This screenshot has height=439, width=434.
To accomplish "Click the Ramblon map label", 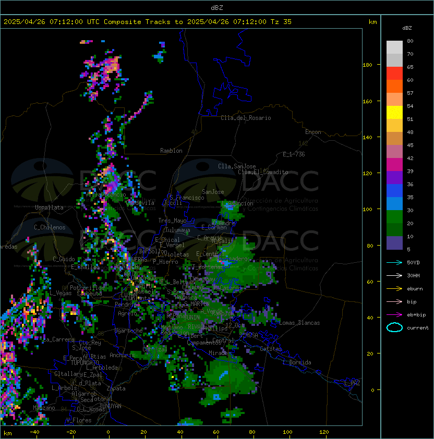I will [x=171, y=151].
